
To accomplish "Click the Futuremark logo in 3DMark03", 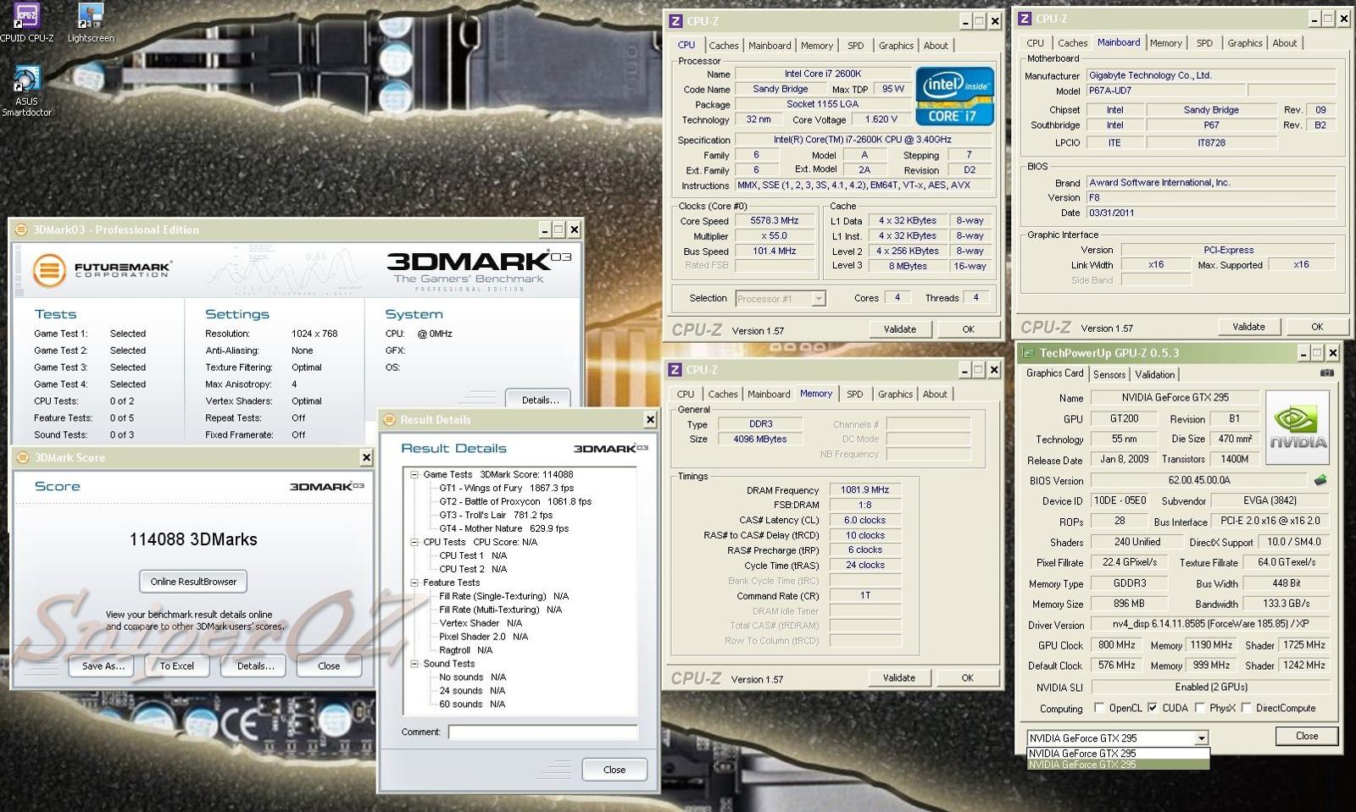I will coord(102,270).
